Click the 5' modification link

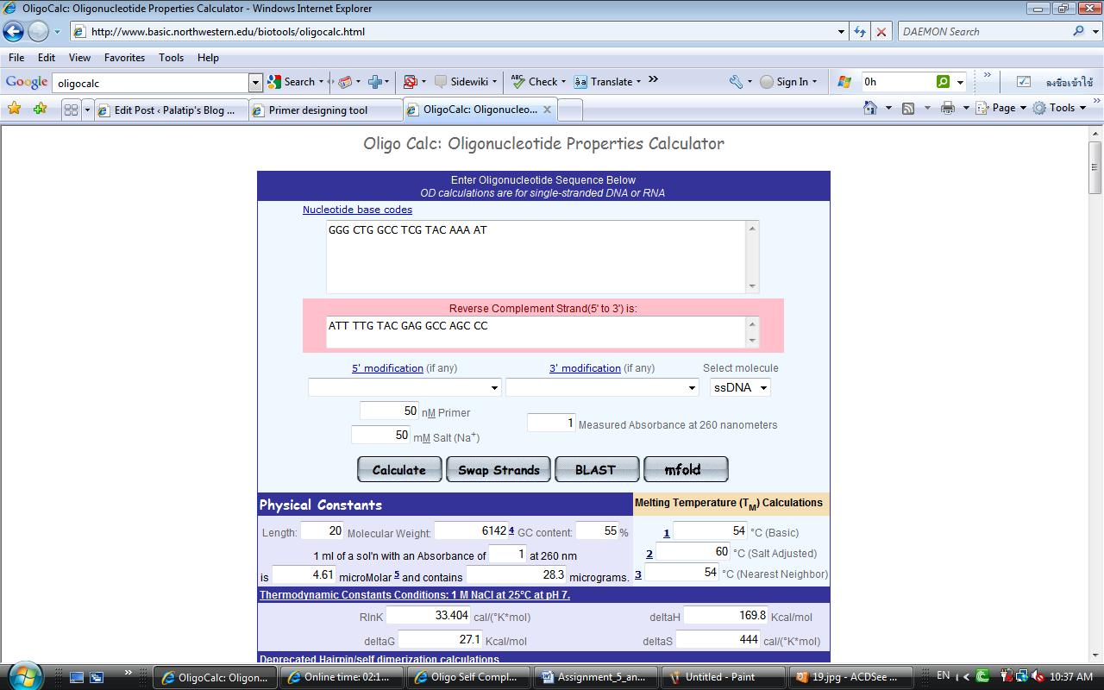(x=387, y=368)
